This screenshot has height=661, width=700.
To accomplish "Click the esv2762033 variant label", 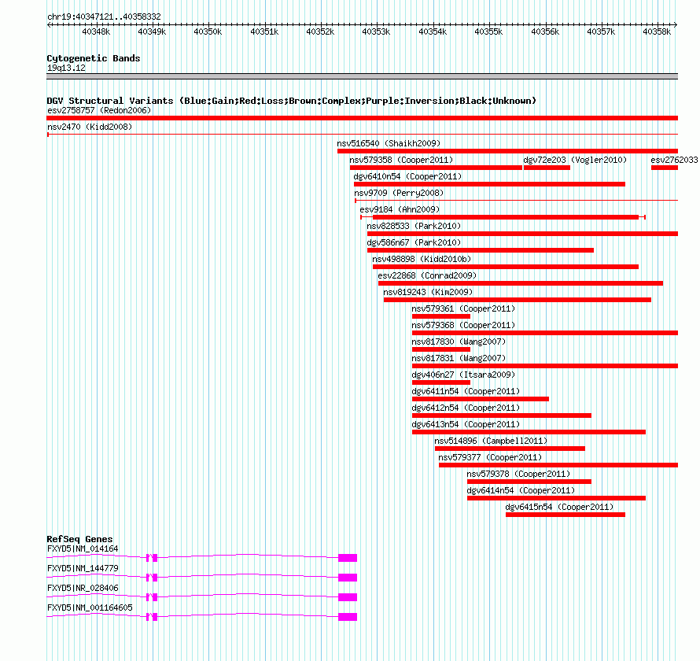I will [x=674, y=160].
